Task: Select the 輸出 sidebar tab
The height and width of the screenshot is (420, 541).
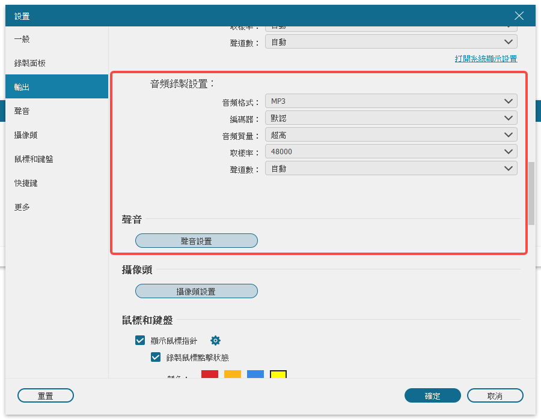Action: pyautogui.click(x=57, y=87)
